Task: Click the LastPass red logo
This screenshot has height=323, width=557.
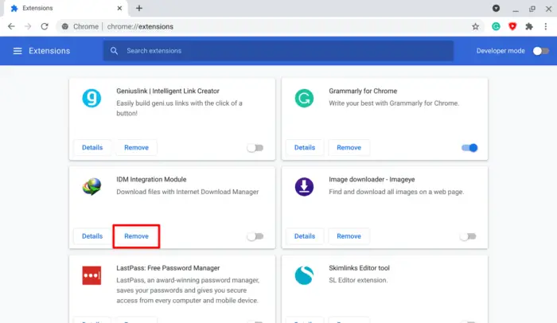Action: point(92,275)
